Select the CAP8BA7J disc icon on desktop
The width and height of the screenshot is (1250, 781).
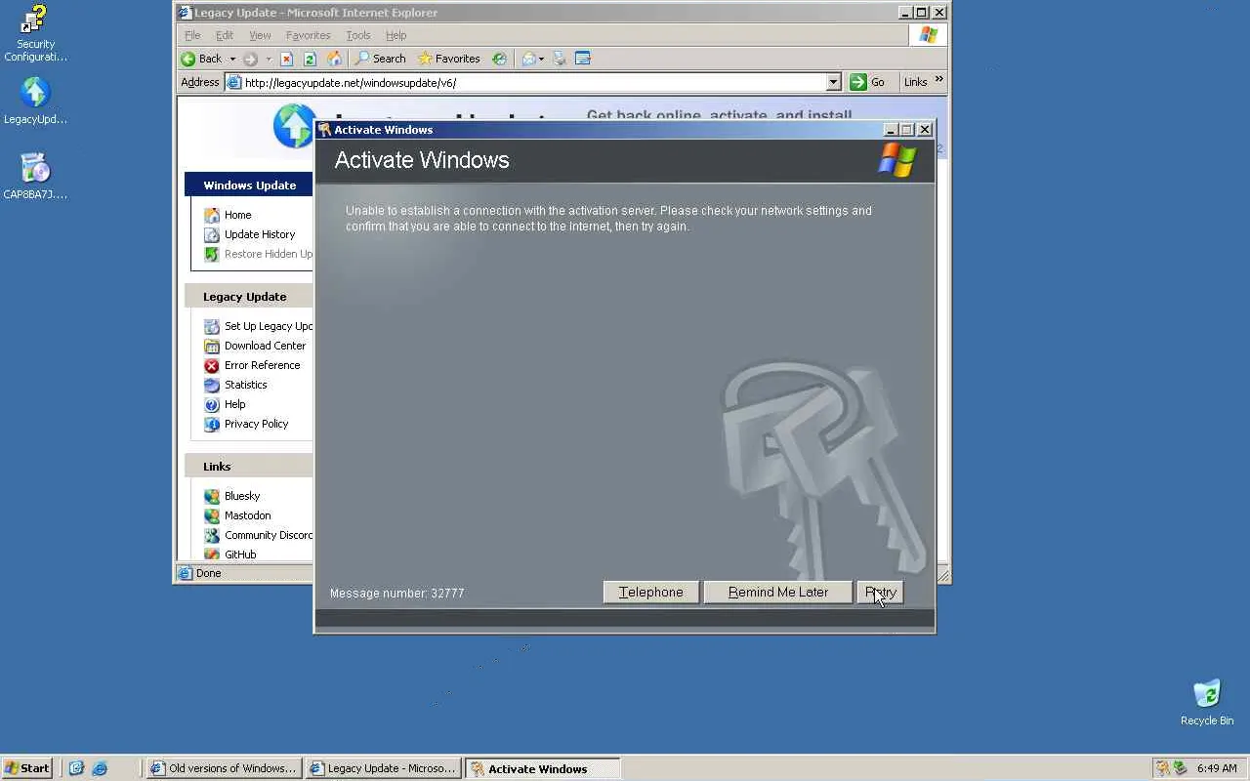pyautogui.click(x=35, y=177)
